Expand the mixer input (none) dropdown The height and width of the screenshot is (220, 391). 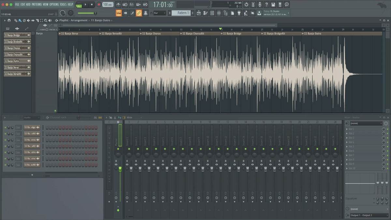point(366,124)
